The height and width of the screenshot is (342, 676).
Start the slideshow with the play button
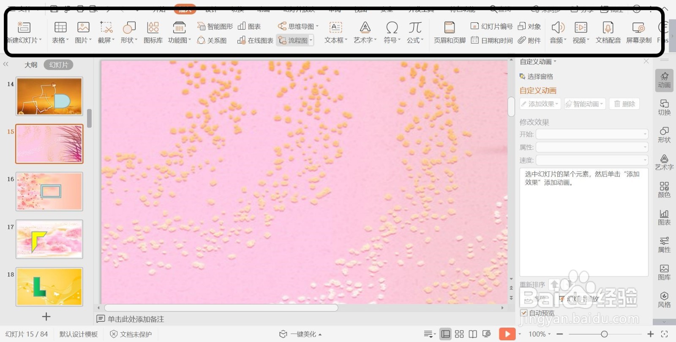pos(507,334)
